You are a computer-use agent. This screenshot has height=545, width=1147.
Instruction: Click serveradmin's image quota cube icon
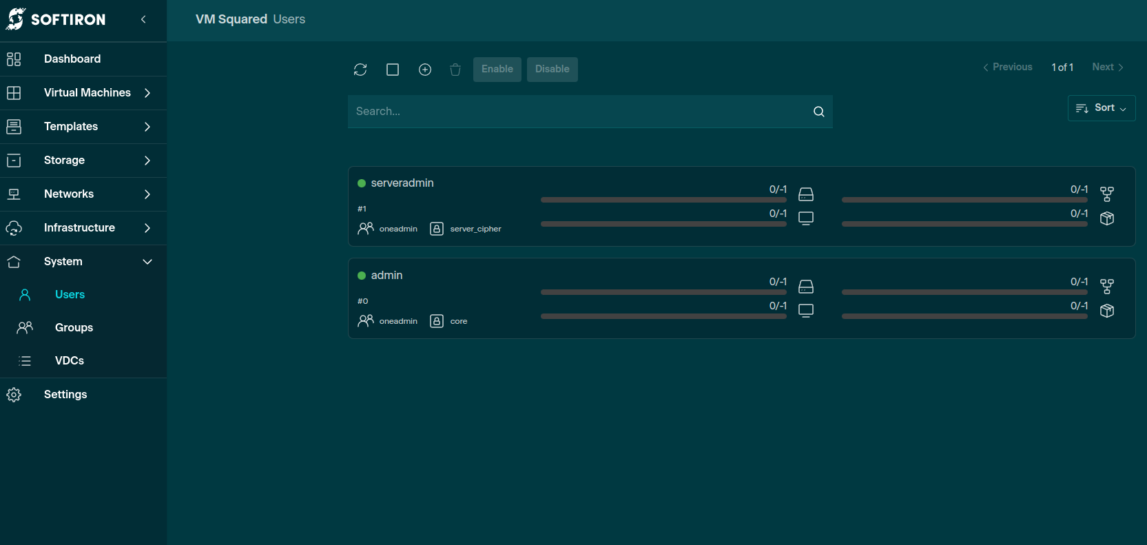(x=1106, y=218)
